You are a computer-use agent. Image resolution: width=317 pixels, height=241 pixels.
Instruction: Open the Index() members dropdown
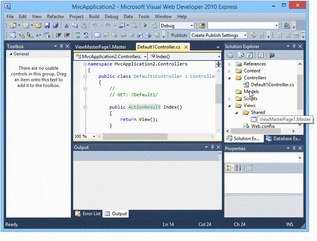[219, 57]
